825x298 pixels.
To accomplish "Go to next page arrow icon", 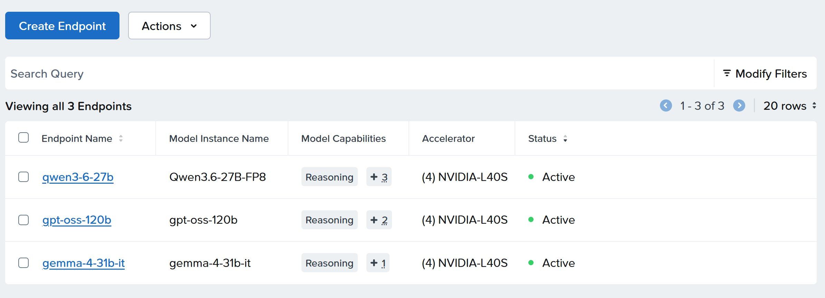I will click(739, 106).
